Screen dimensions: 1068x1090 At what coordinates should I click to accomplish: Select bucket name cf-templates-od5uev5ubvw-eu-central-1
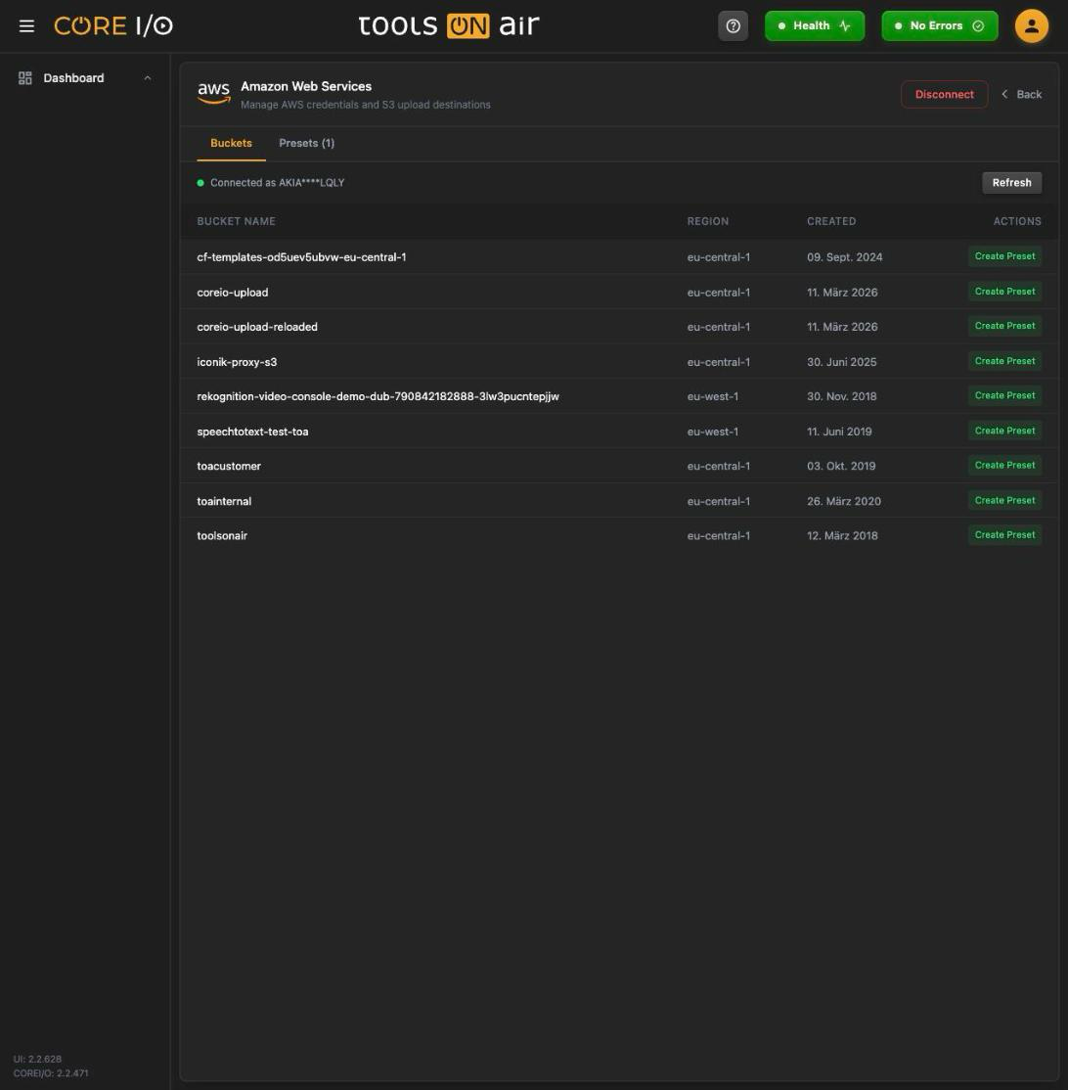click(x=301, y=256)
